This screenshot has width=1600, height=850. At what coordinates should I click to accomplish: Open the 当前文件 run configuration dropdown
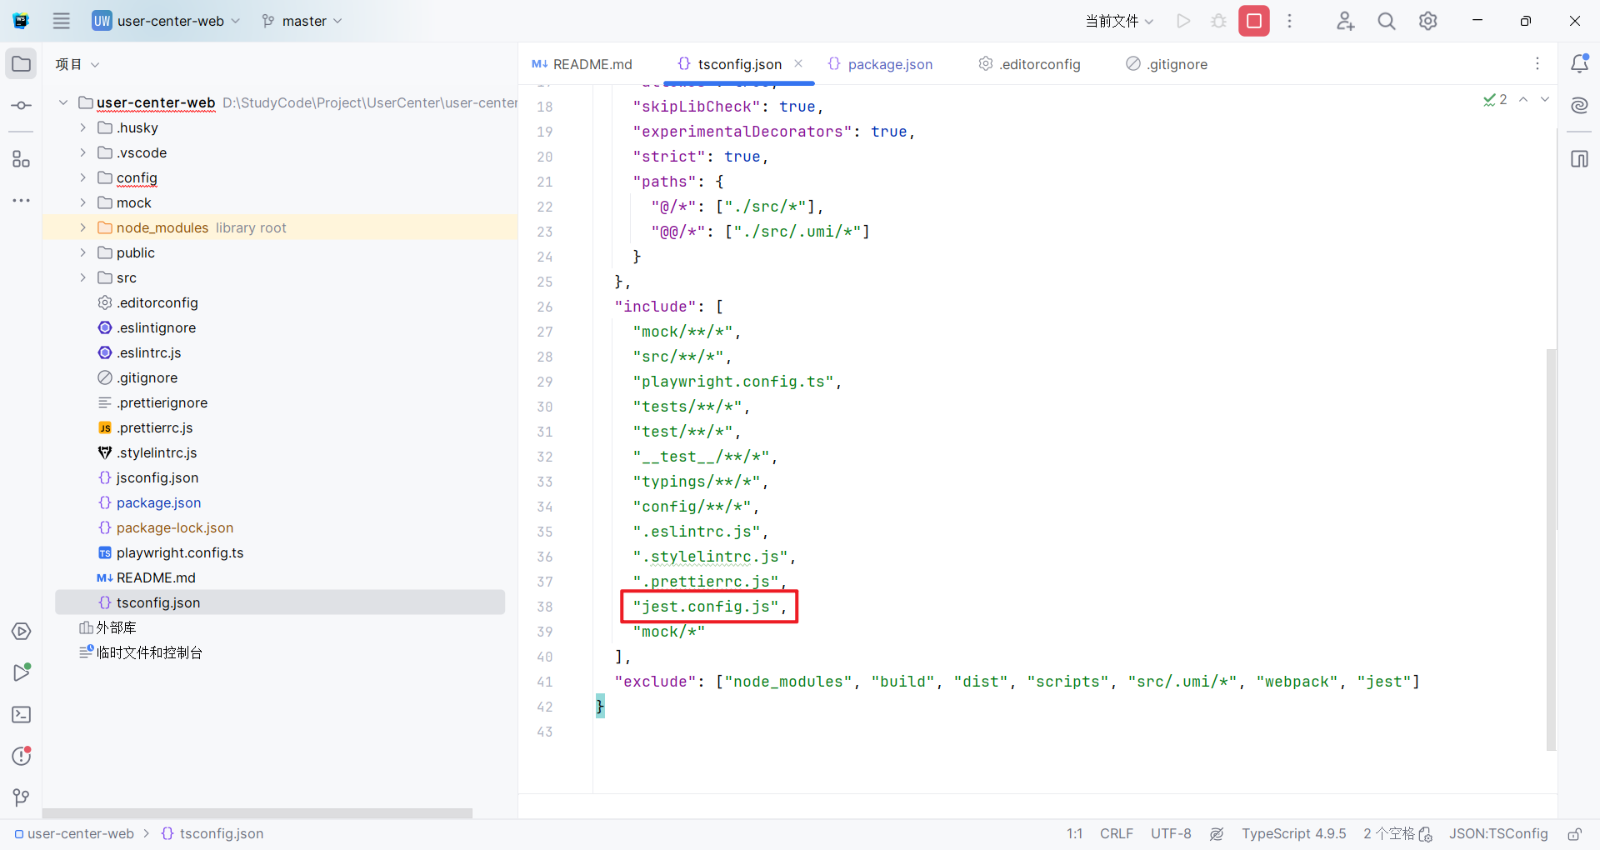[x=1119, y=22]
